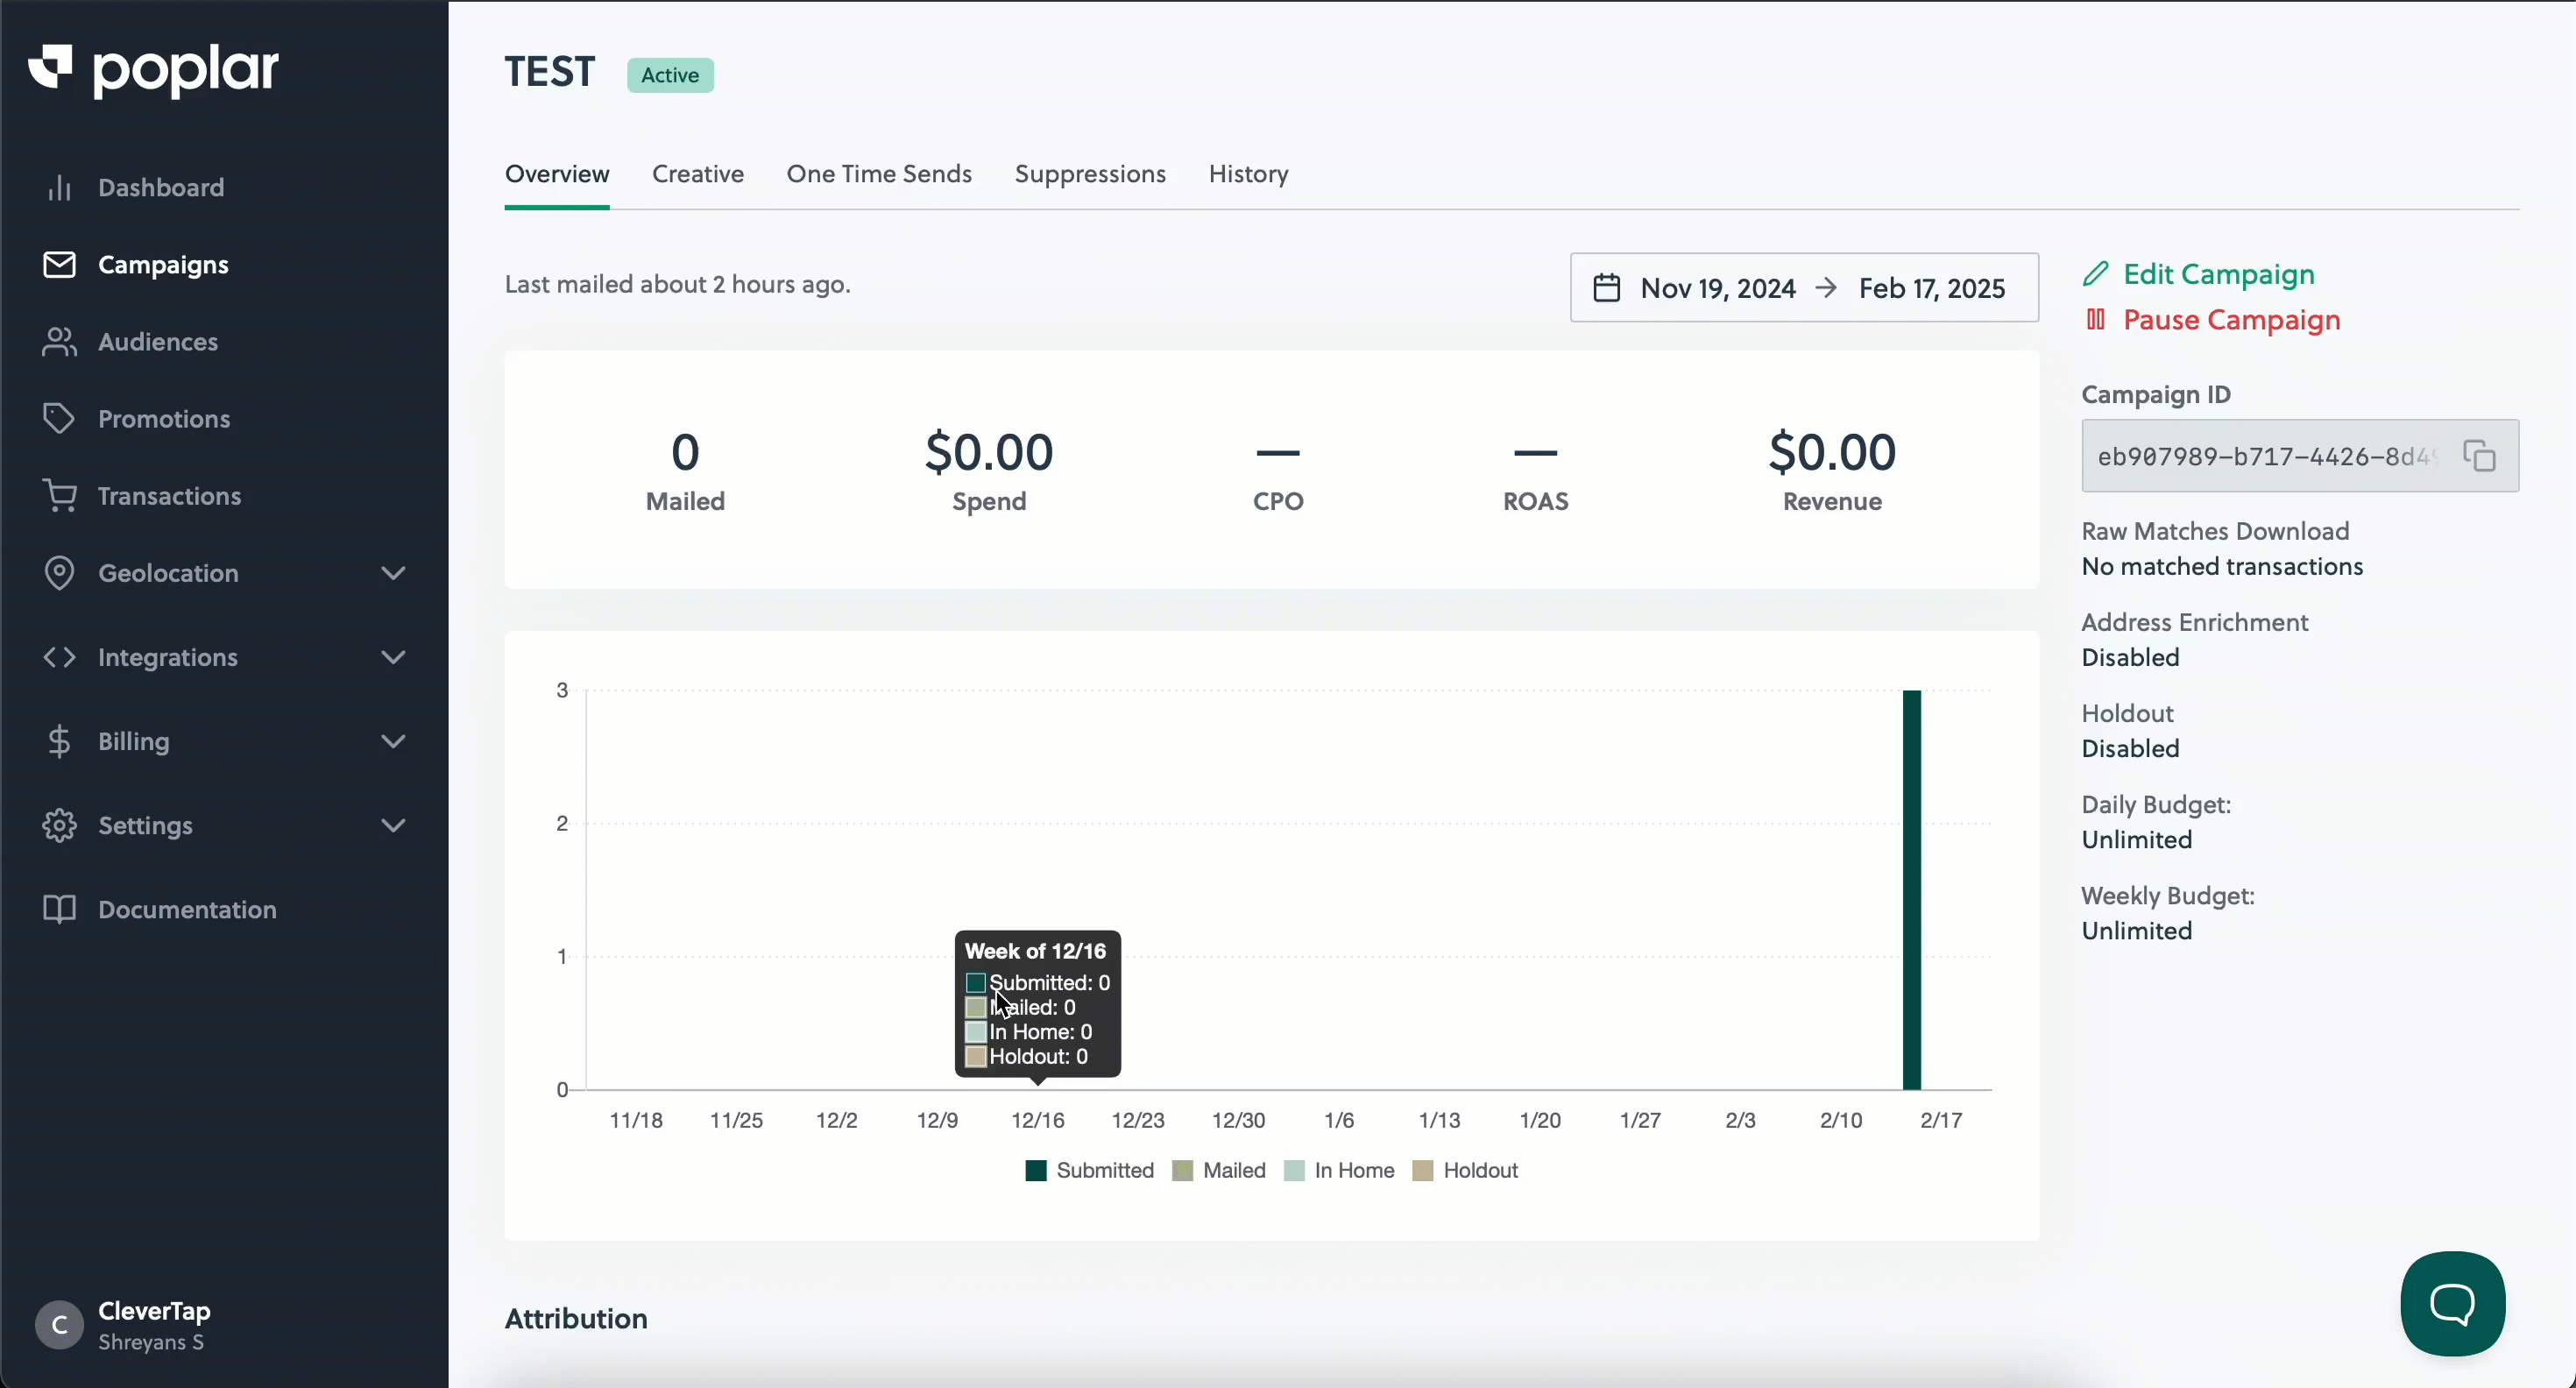Click the Pause Campaign link
Screen dimensions: 2576x1388
point(2231,320)
